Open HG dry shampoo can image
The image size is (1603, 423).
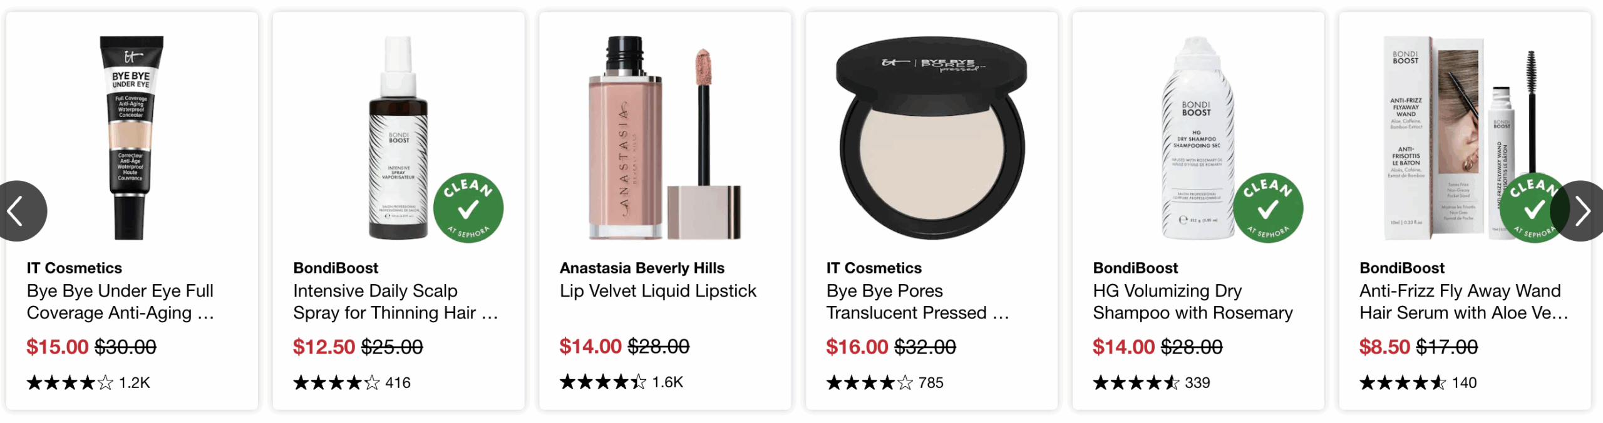(x=1196, y=138)
